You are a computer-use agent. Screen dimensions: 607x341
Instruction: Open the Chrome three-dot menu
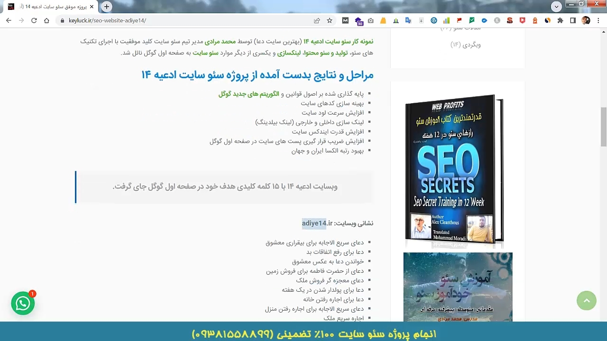[598, 20]
